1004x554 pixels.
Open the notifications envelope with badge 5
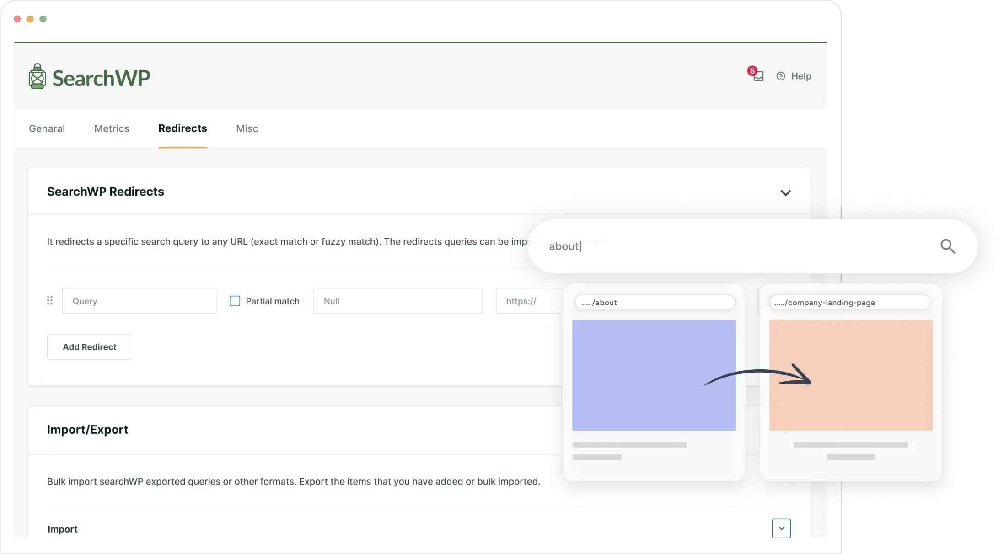pyautogui.click(x=757, y=76)
